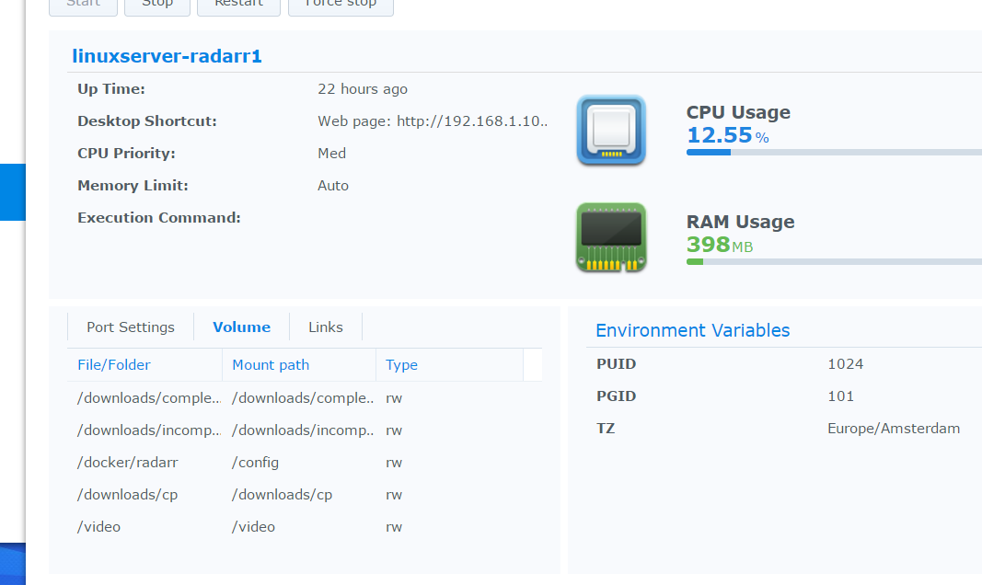Click the Stop button
The image size is (982, 585).
156,4
